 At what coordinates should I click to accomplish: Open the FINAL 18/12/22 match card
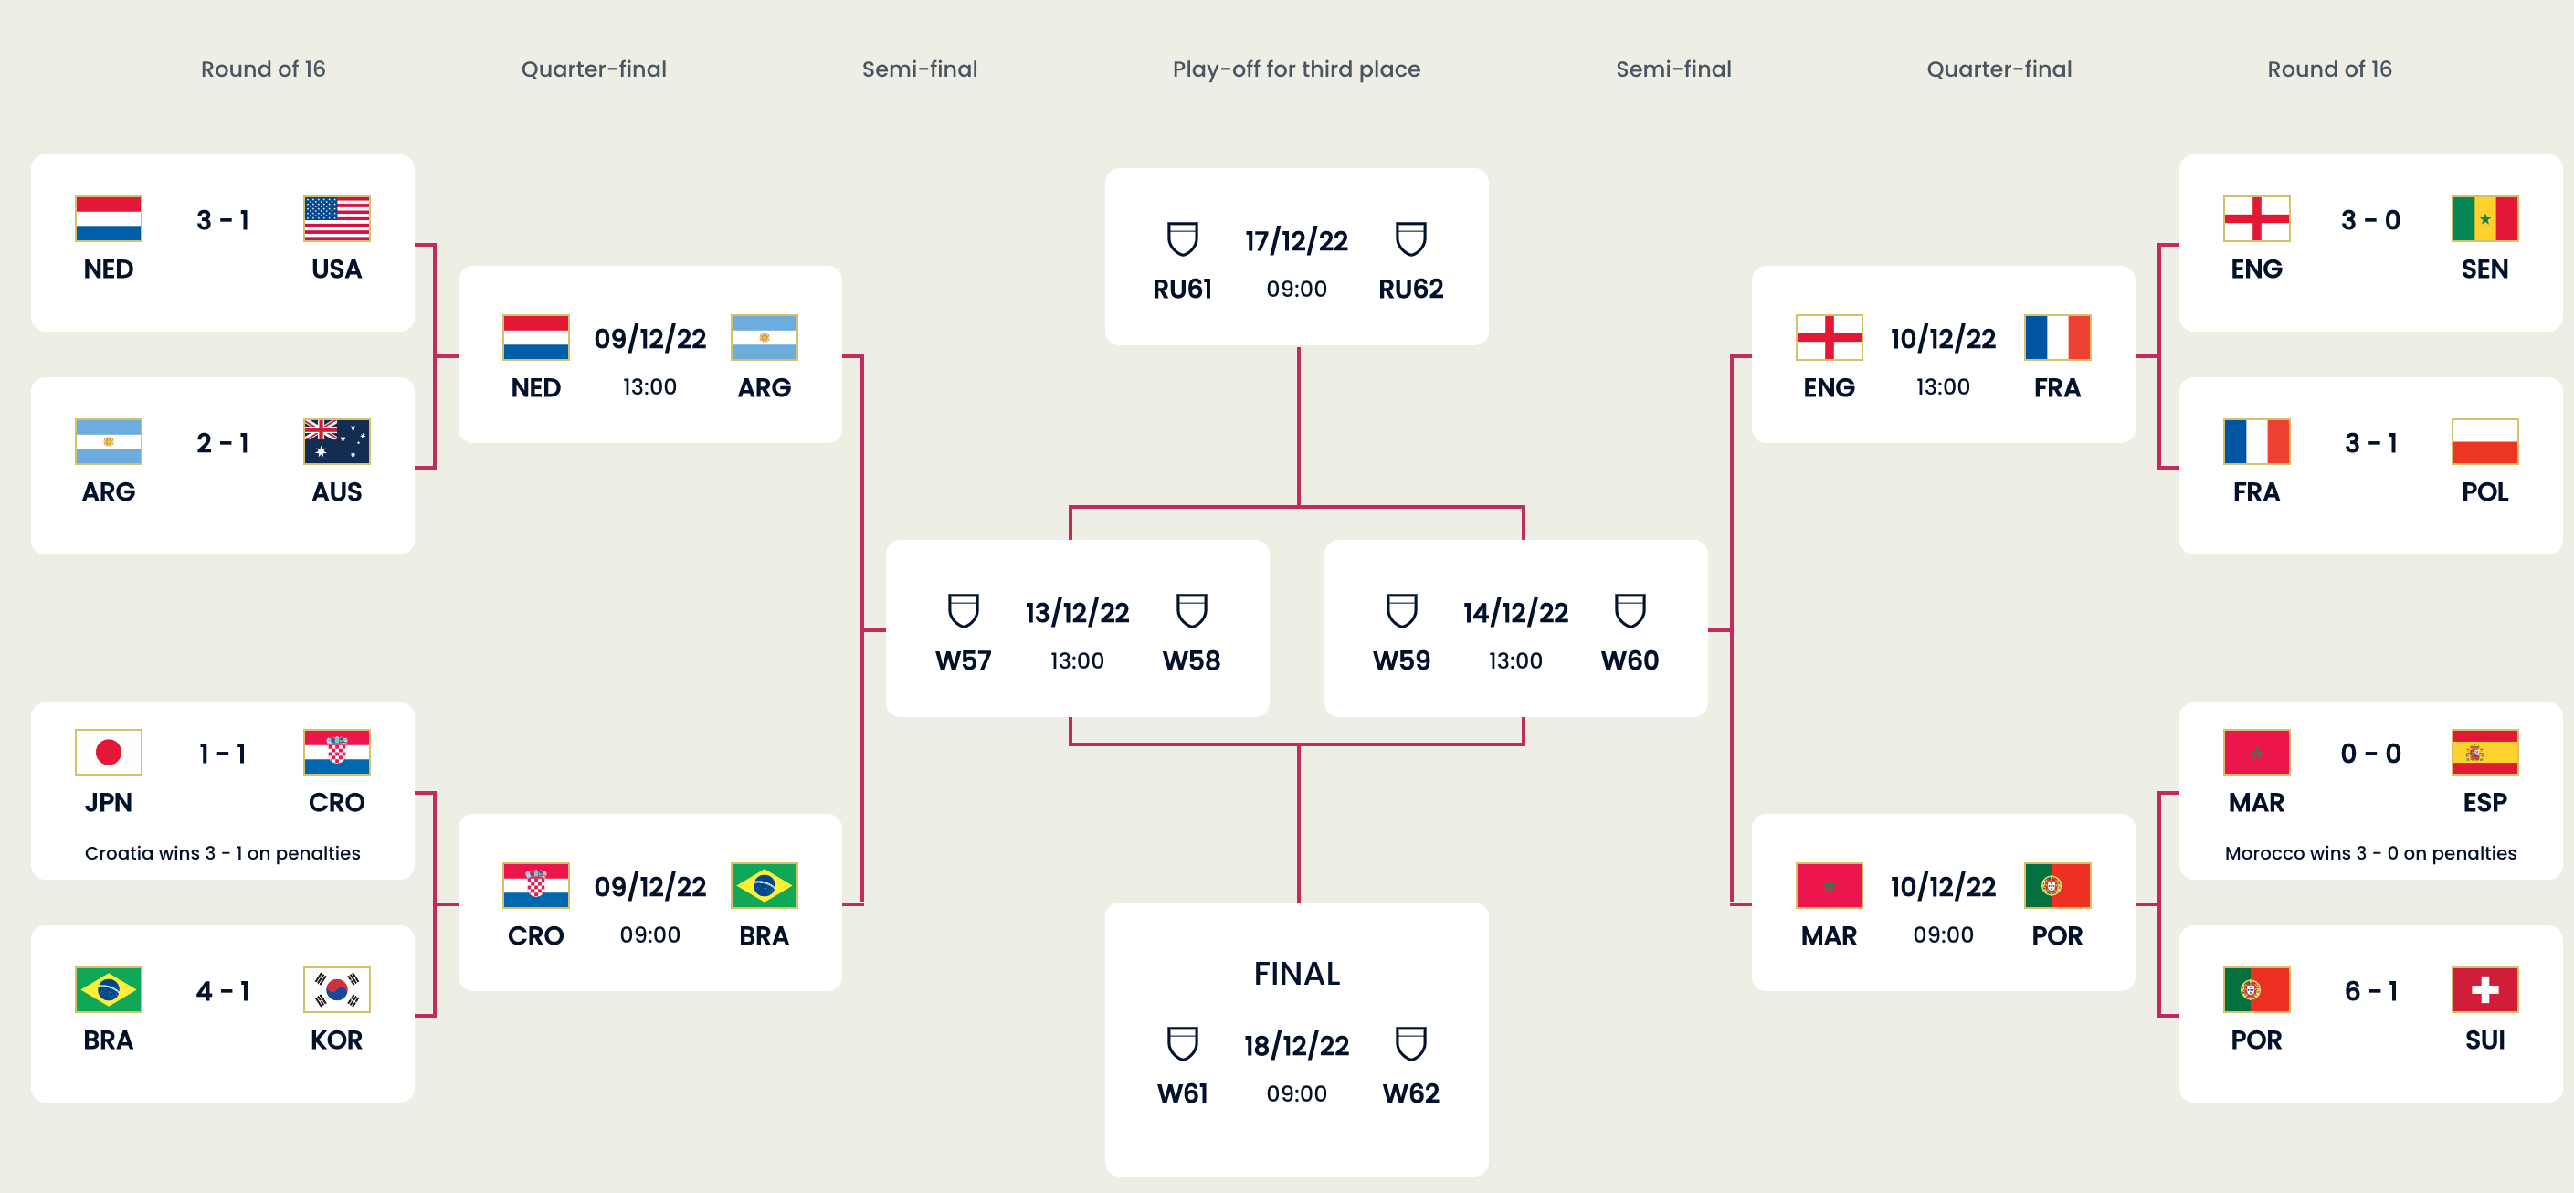1297,1040
